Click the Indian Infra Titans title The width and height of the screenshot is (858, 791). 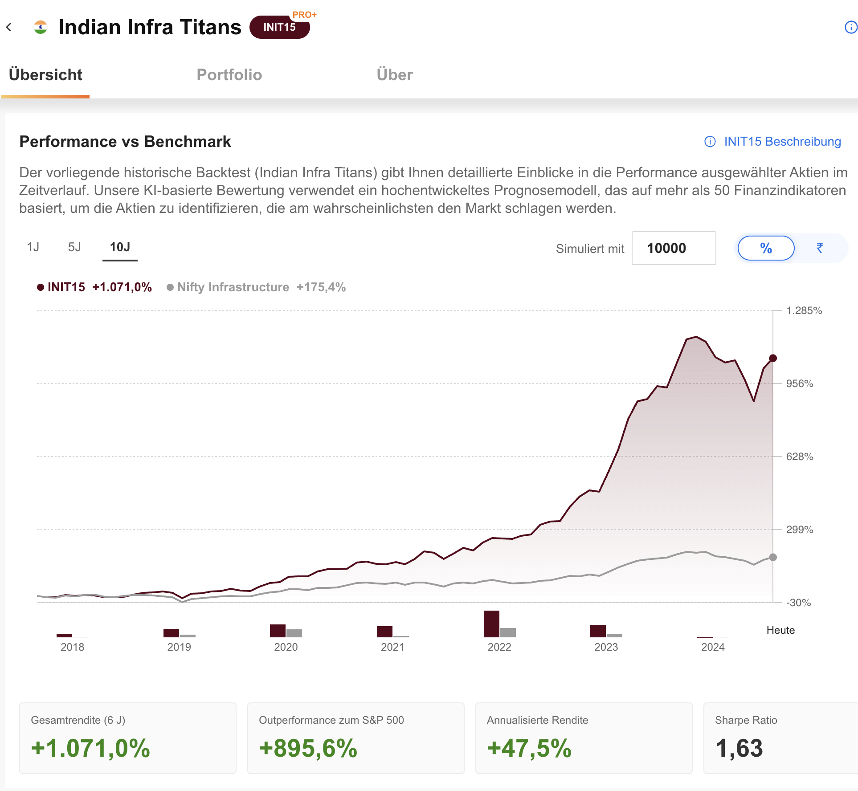(150, 27)
